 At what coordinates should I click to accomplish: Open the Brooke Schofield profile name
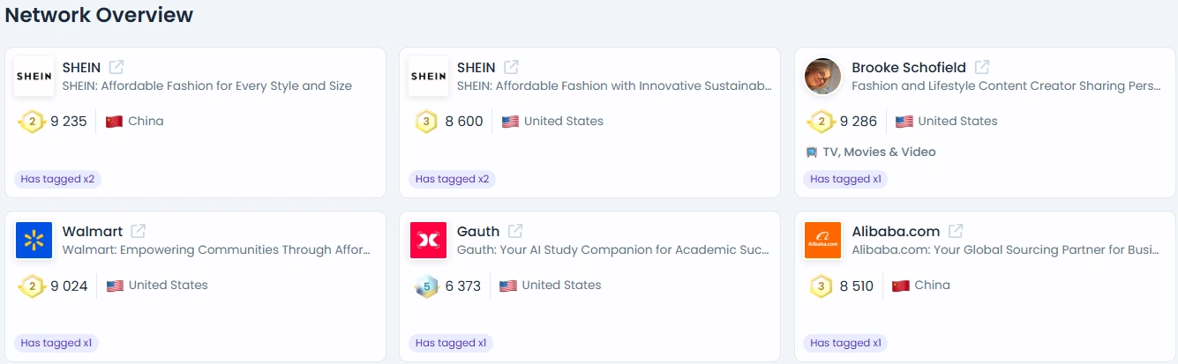(x=909, y=67)
